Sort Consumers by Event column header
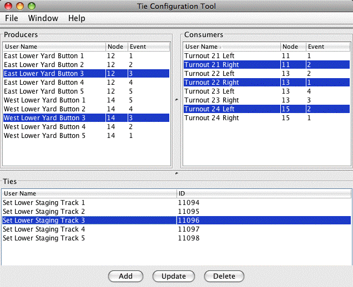Image resolution: width=353 pixels, height=287 pixels. [x=326, y=47]
